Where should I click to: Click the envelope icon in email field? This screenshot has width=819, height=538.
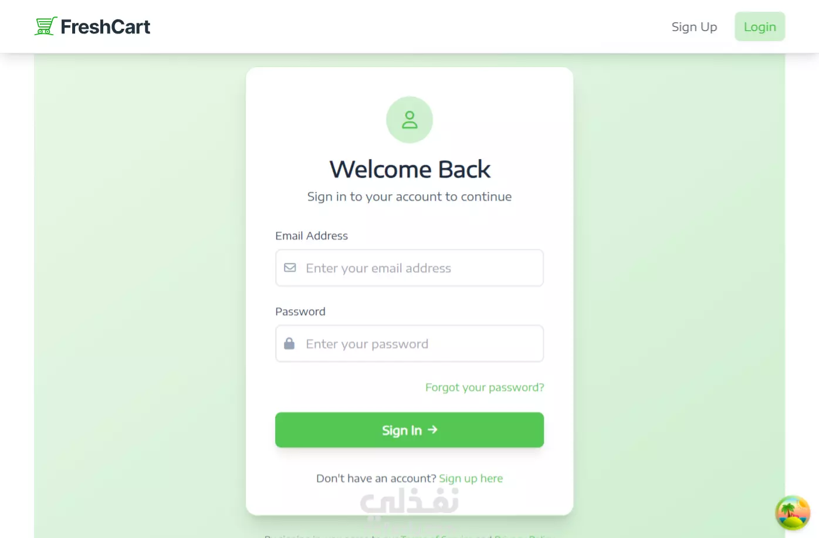click(290, 268)
